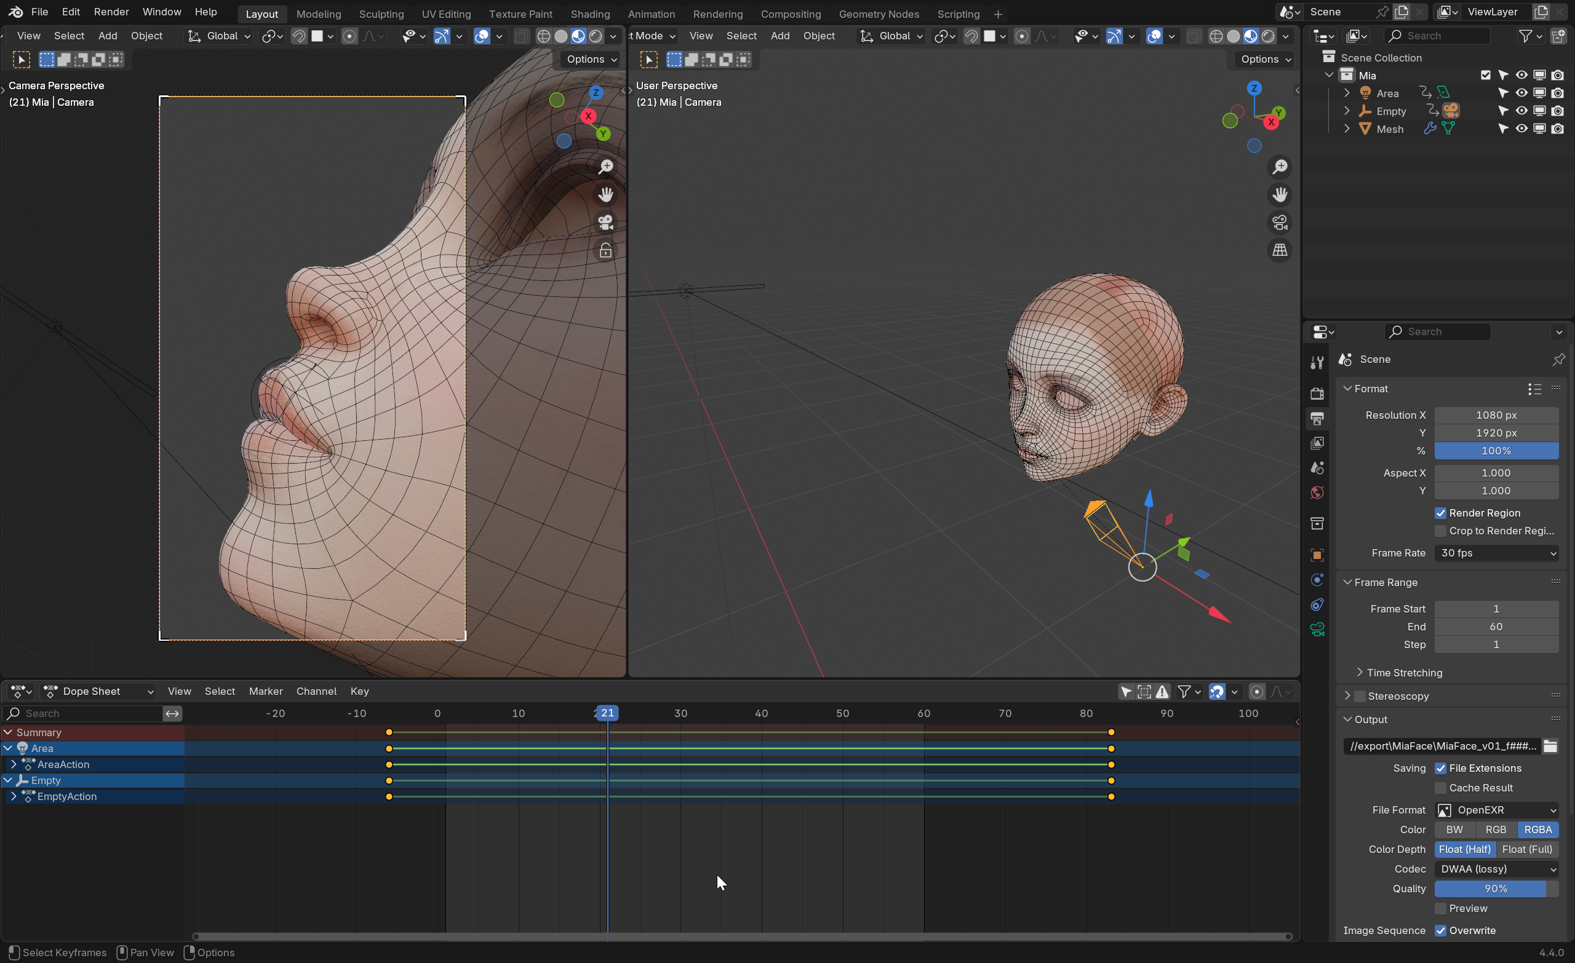Open the Output properties printer tab

point(1317,419)
